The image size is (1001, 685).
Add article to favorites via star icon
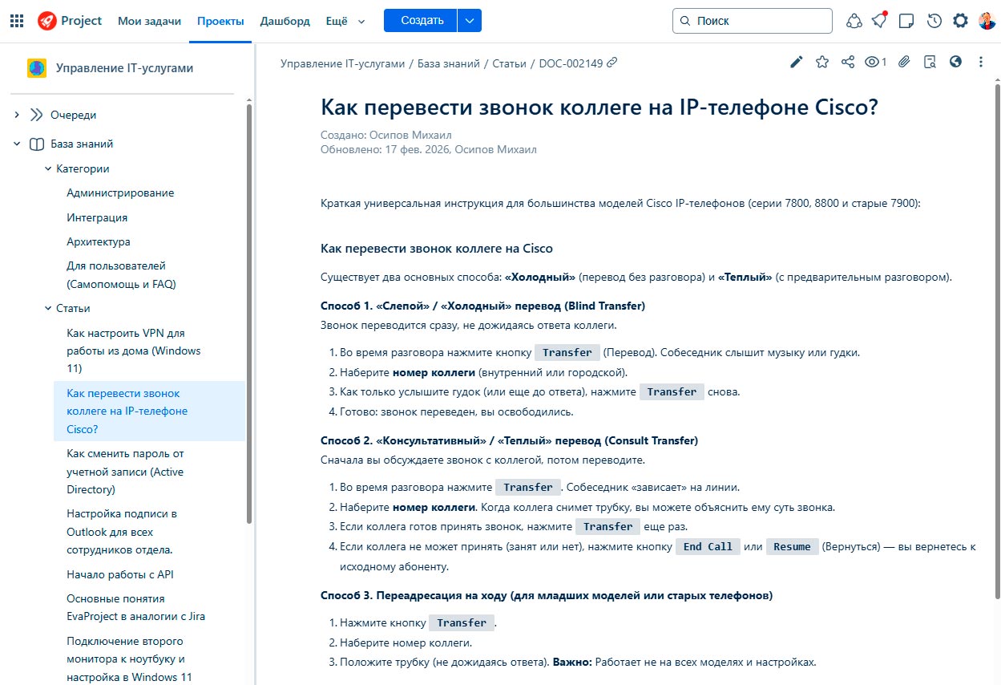point(822,61)
